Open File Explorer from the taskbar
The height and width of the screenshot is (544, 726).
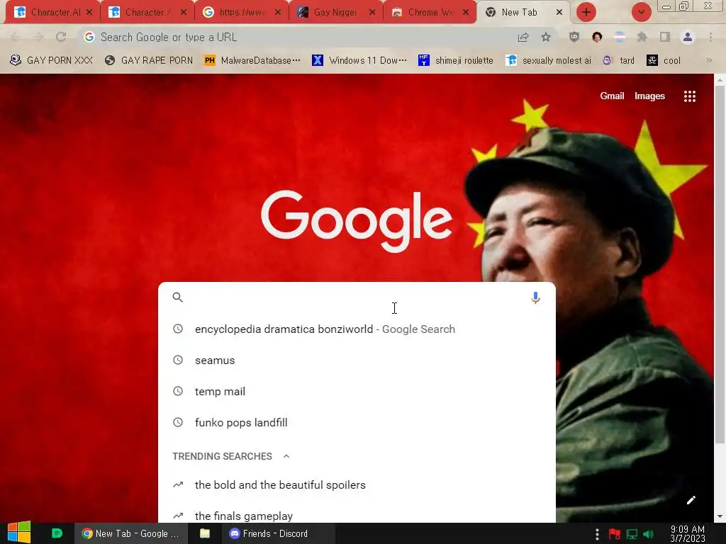[x=205, y=533]
